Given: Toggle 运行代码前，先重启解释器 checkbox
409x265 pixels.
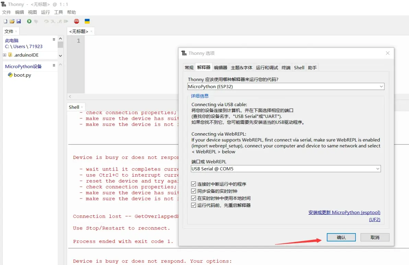Looking at the screenshot, I should pyautogui.click(x=194, y=205).
